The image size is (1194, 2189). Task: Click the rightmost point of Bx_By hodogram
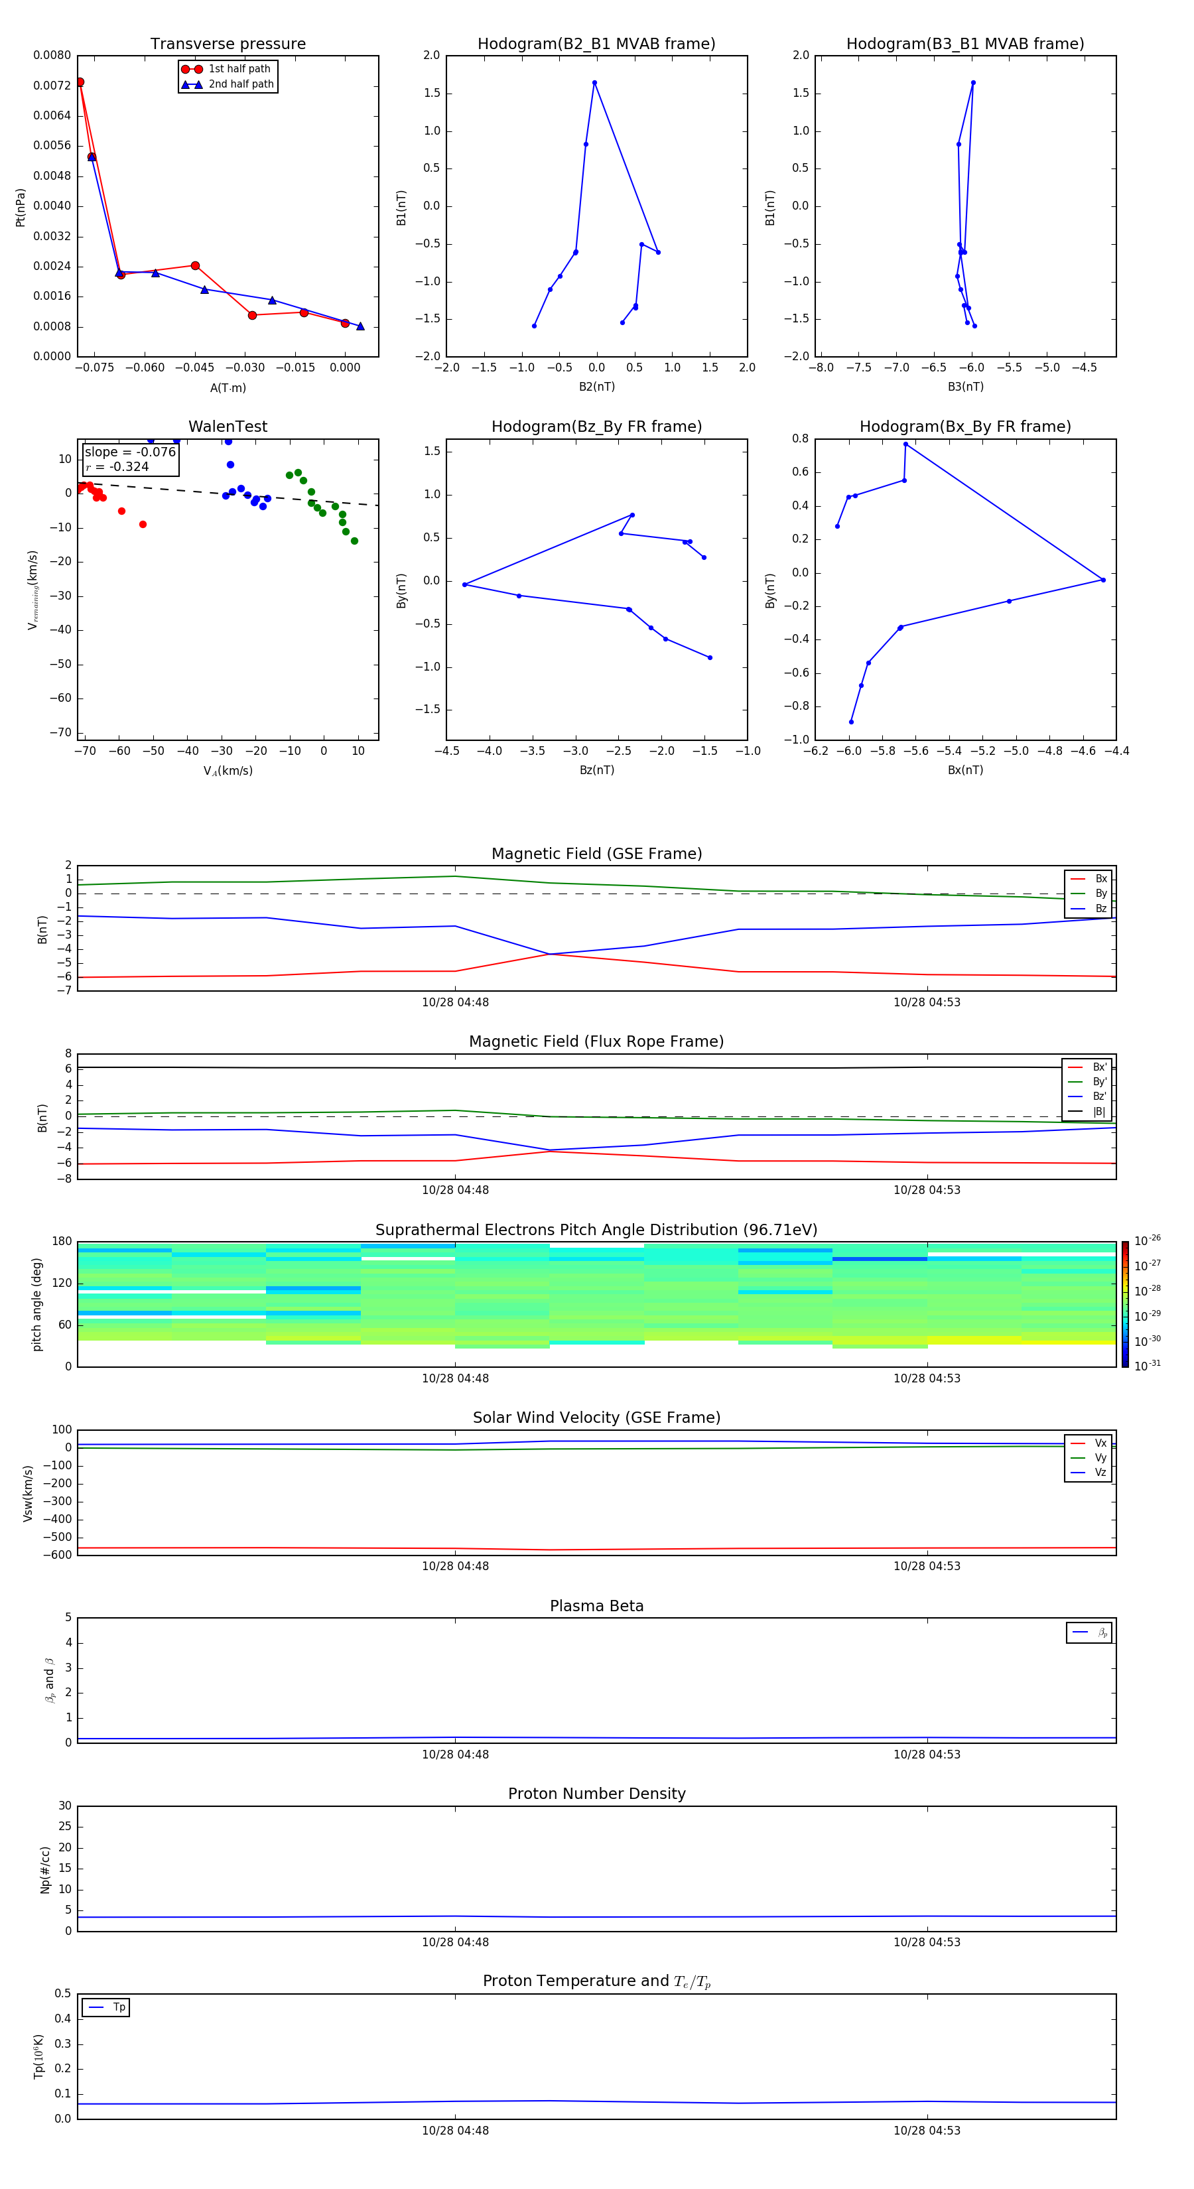pyautogui.click(x=1103, y=580)
